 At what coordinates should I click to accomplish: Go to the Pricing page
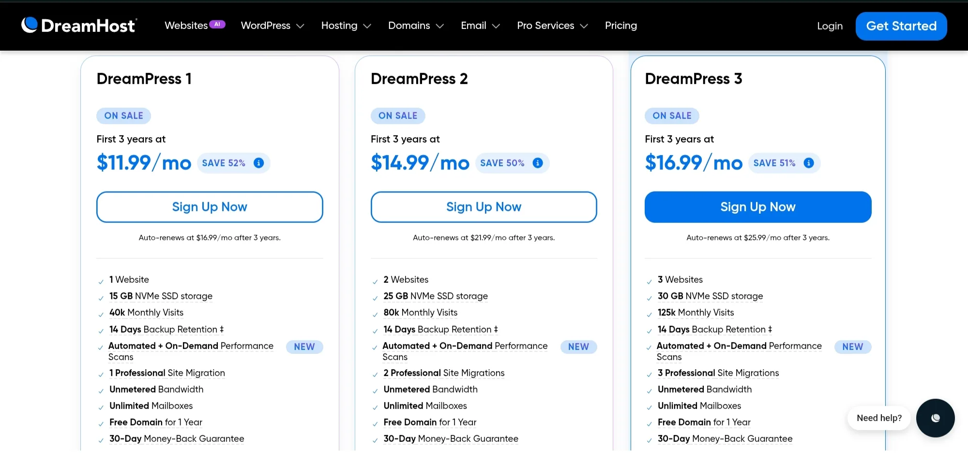click(x=621, y=26)
